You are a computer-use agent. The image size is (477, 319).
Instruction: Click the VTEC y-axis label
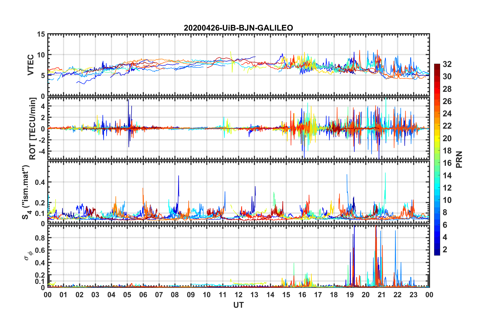pyautogui.click(x=30, y=65)
